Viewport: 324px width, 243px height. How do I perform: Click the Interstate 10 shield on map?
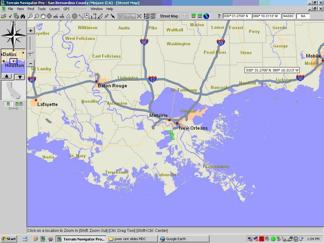(x=300, y=78)
